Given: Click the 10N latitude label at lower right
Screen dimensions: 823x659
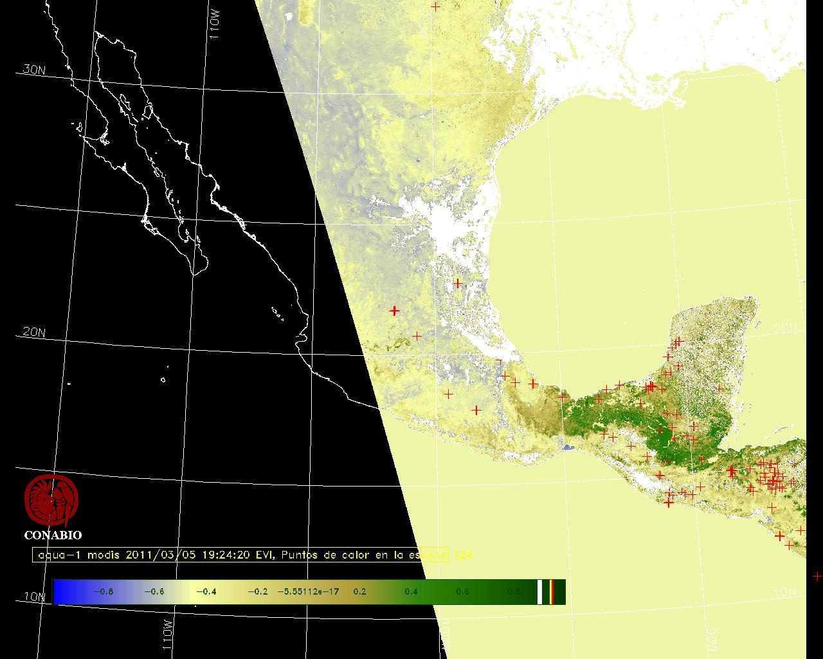Looking at the screenshot, I should (784, 593).
